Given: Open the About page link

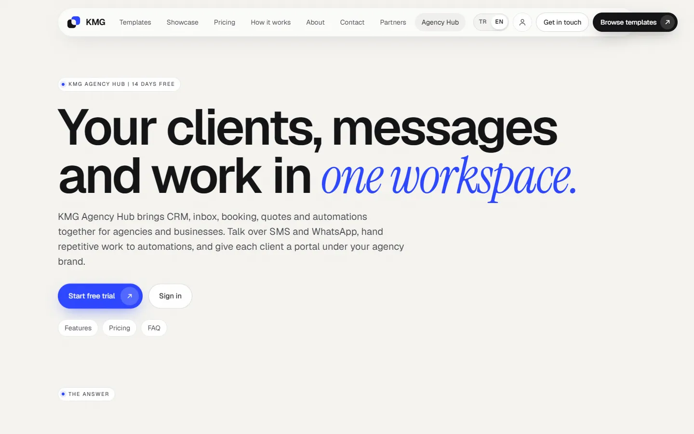Looking at the screenshot, I should (316, 22).
